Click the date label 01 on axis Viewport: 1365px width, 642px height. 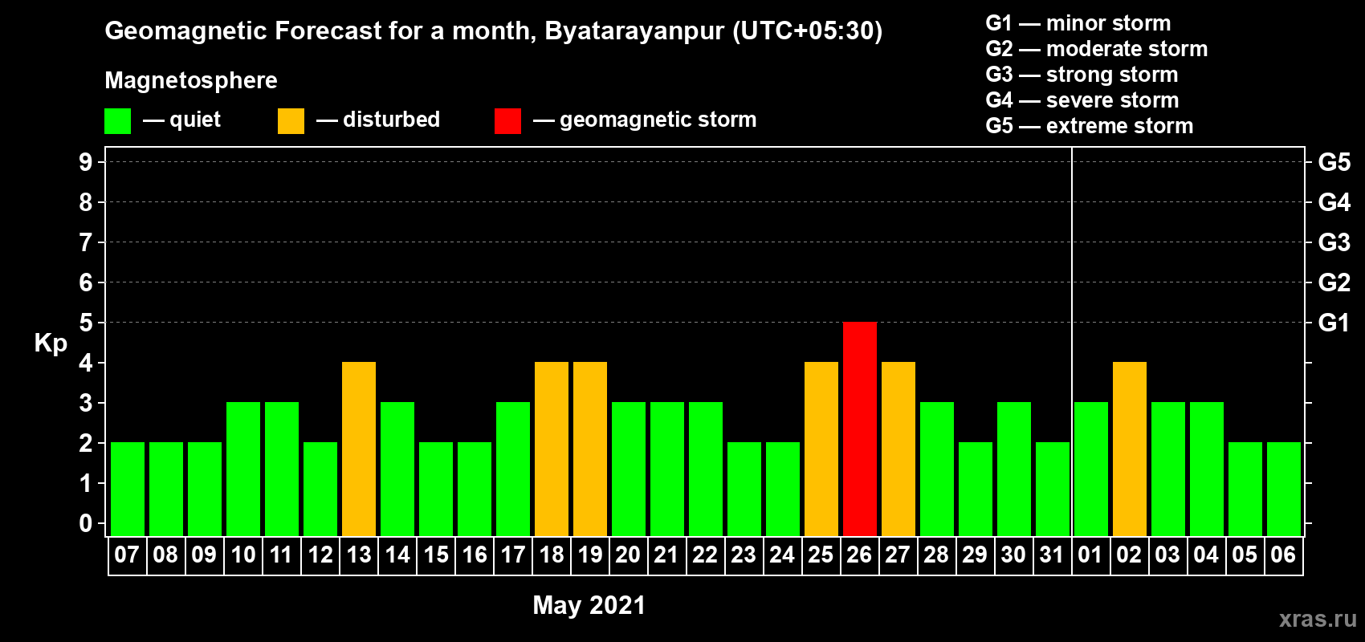[1090, 555]
